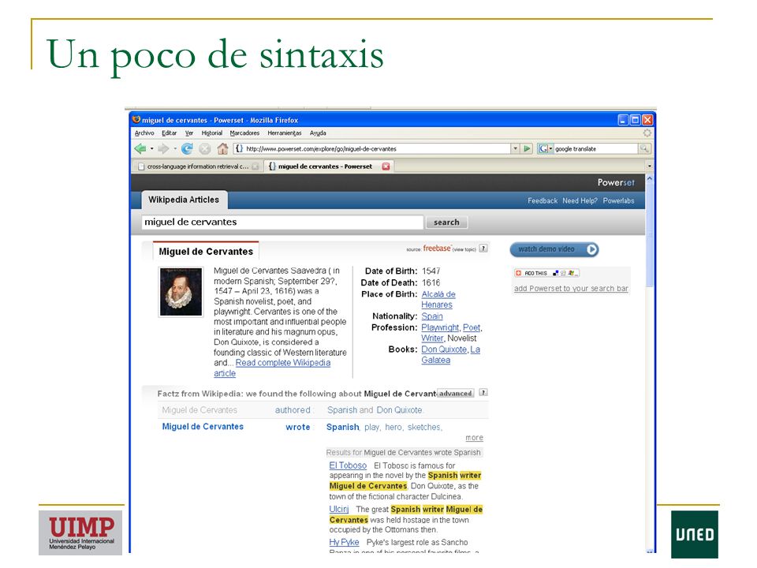The height and width of the screenshot is (568, 757).
Task: Click the Powerset logo
Action: click(616, 182)
